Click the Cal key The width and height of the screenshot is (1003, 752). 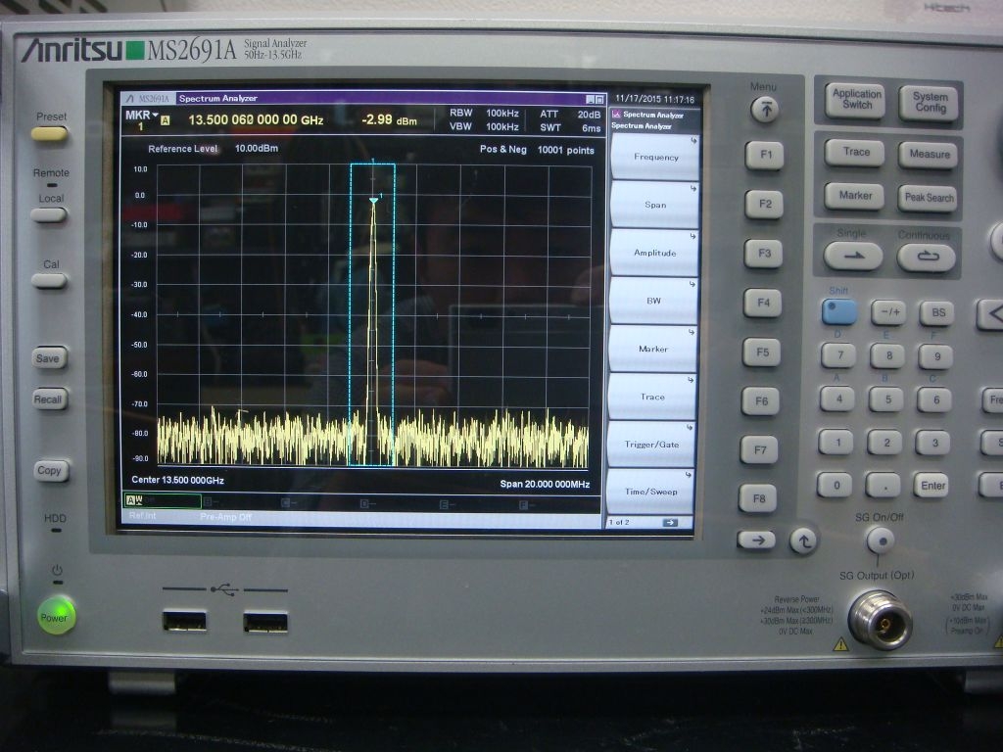(49, 280)
